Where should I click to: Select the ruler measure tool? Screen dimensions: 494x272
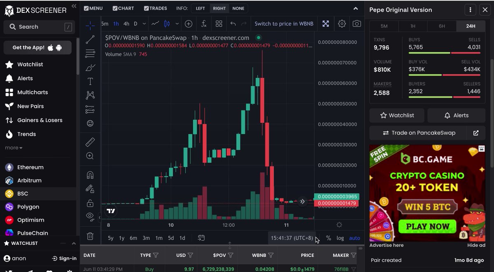coord(90,143)
